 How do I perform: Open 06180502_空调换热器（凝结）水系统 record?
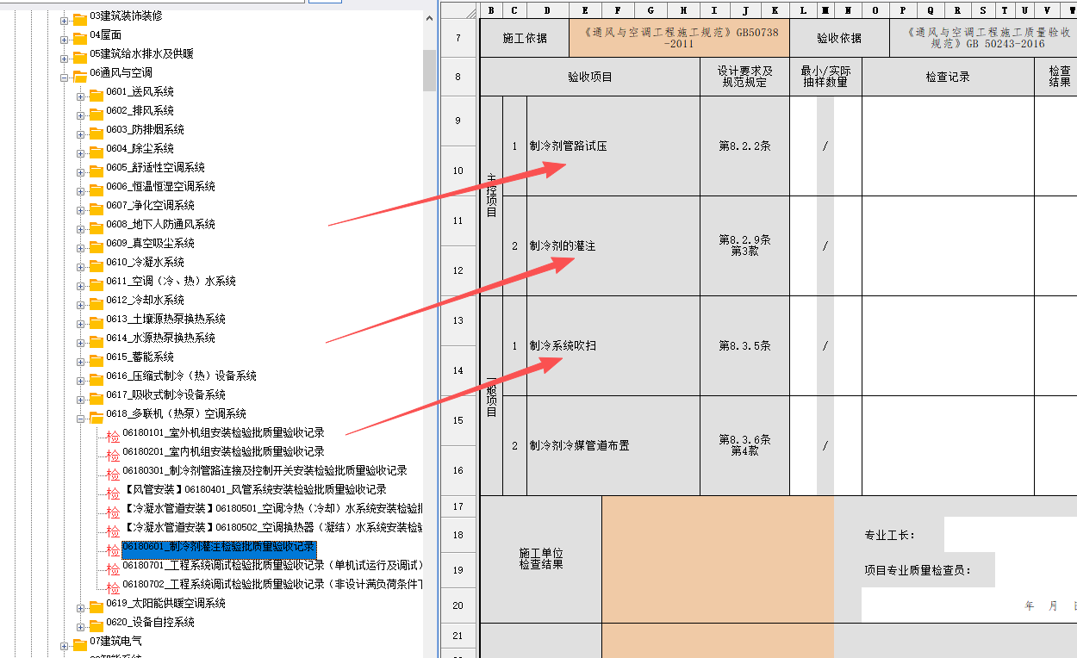272,527
